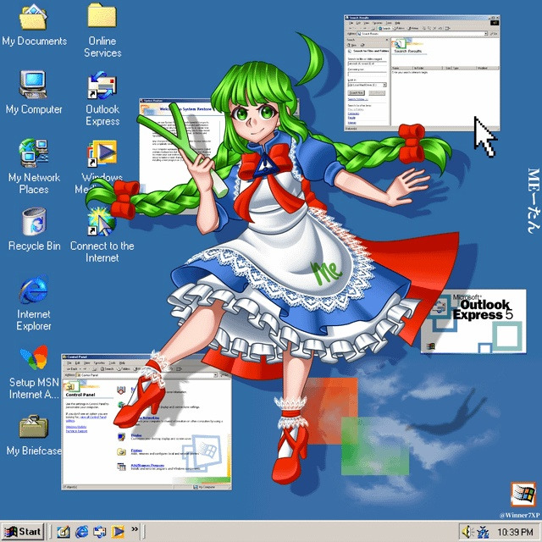Click the file name search input field
Viewport: 542px width, 542px height.
368,64
